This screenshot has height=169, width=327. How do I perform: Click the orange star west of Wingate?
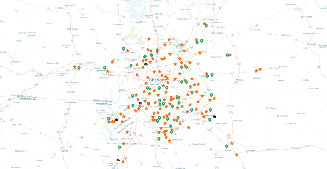pyautogui.click(x=237, y=155)
